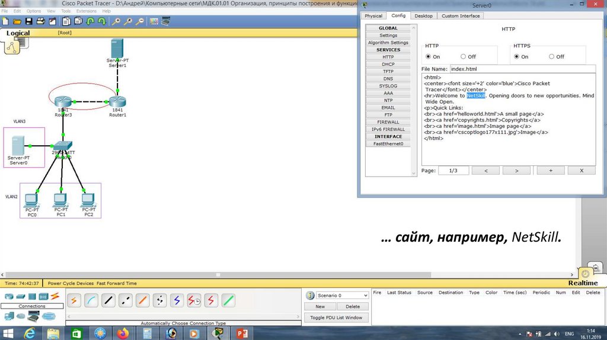Turn HTTP service On
Image resolution: width=607 pixels, height=340 pixels.
pyautogui.click(x=428, y=56)
